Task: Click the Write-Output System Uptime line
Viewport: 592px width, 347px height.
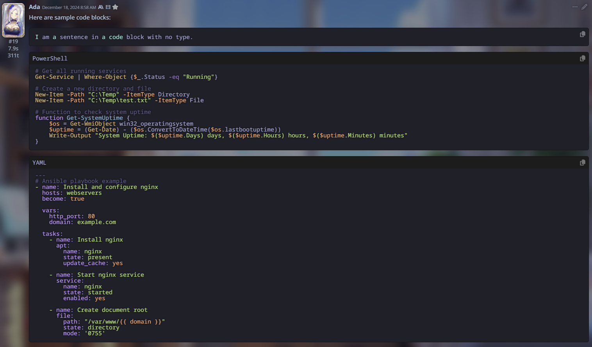Action: pyautogui.click(x=228, y=135)
